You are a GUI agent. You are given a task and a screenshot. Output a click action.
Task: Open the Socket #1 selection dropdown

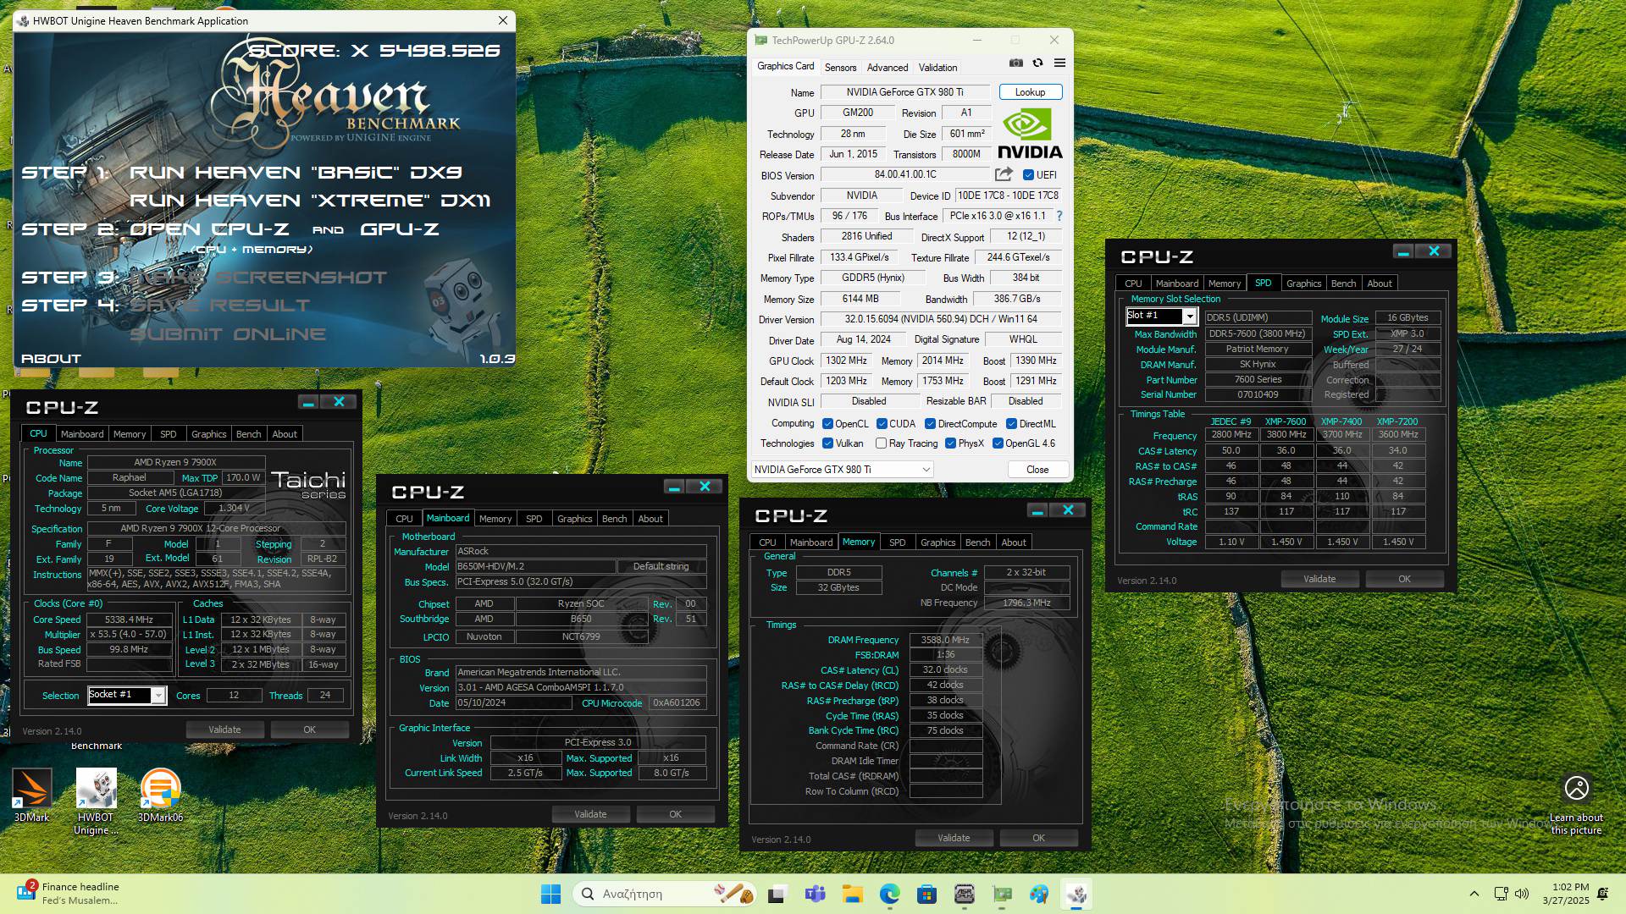(126, 695)
